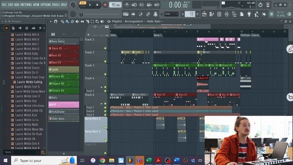
Task: Open File Explorer from the taskbar
Action: click(x=112, y=160)
